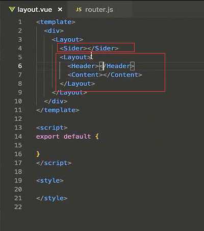Click the Vue icon on layout.vue tab
The image size is (204, 231).
pos(12,9)
